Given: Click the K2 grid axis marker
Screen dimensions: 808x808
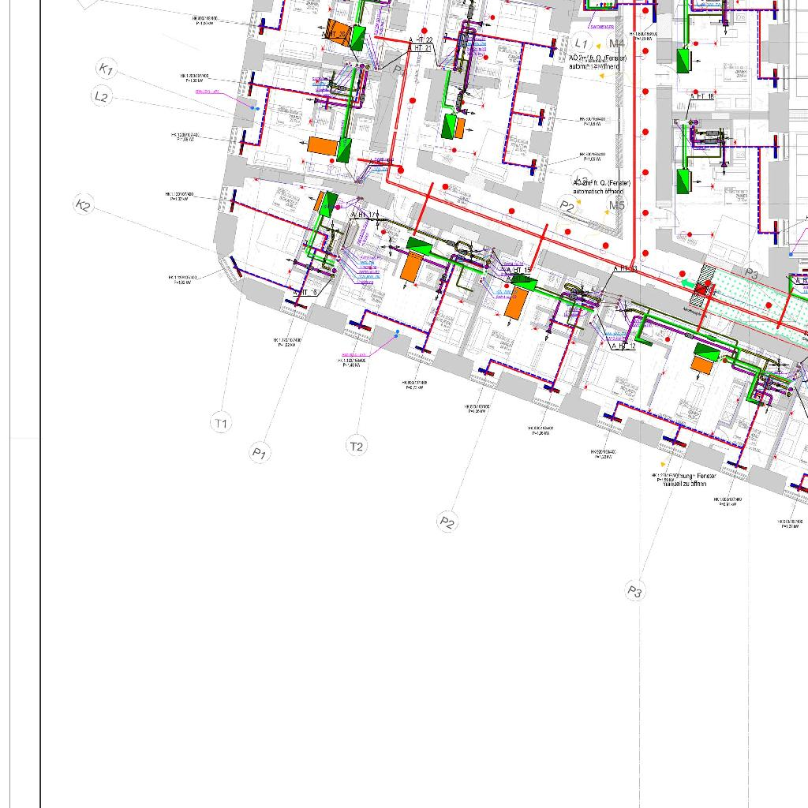Looking at the screenshot, I should tap(83, 205).
